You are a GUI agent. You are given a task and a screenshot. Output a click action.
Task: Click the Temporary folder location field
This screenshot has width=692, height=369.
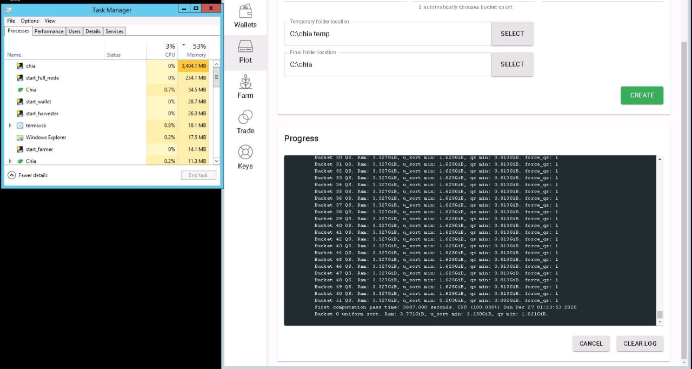387,34
